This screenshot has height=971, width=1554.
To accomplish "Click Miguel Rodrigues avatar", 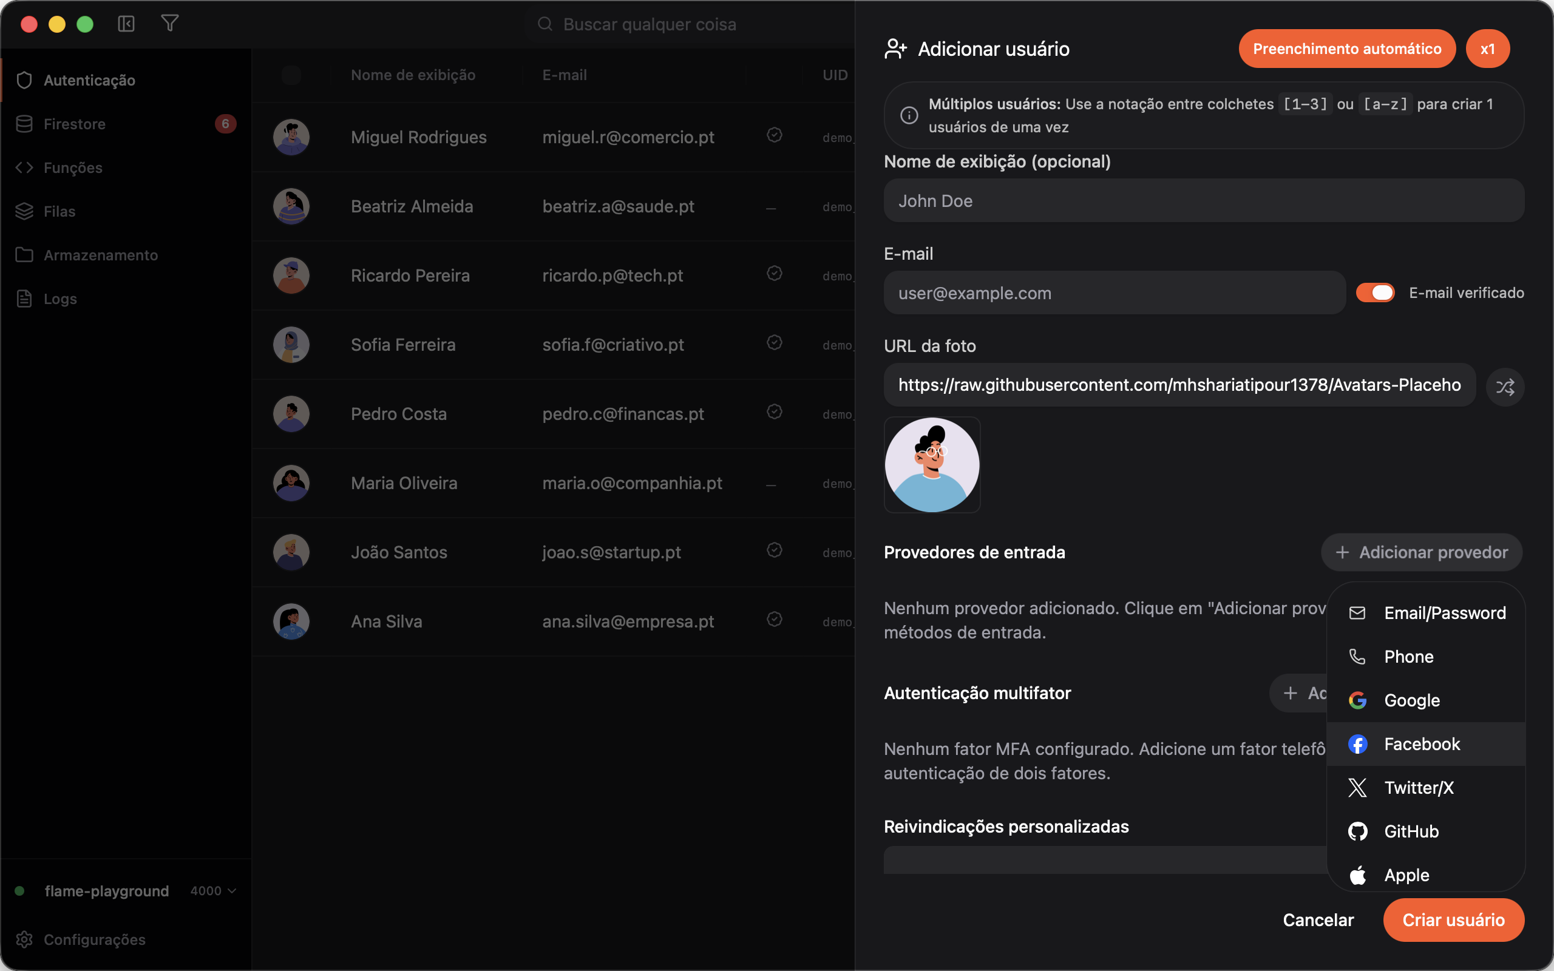I will pos(291,137).
